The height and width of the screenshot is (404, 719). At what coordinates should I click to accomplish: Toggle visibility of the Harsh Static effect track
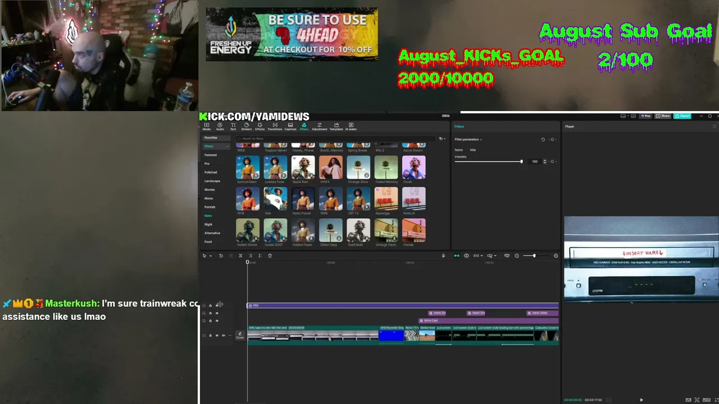tap(217, 313)
